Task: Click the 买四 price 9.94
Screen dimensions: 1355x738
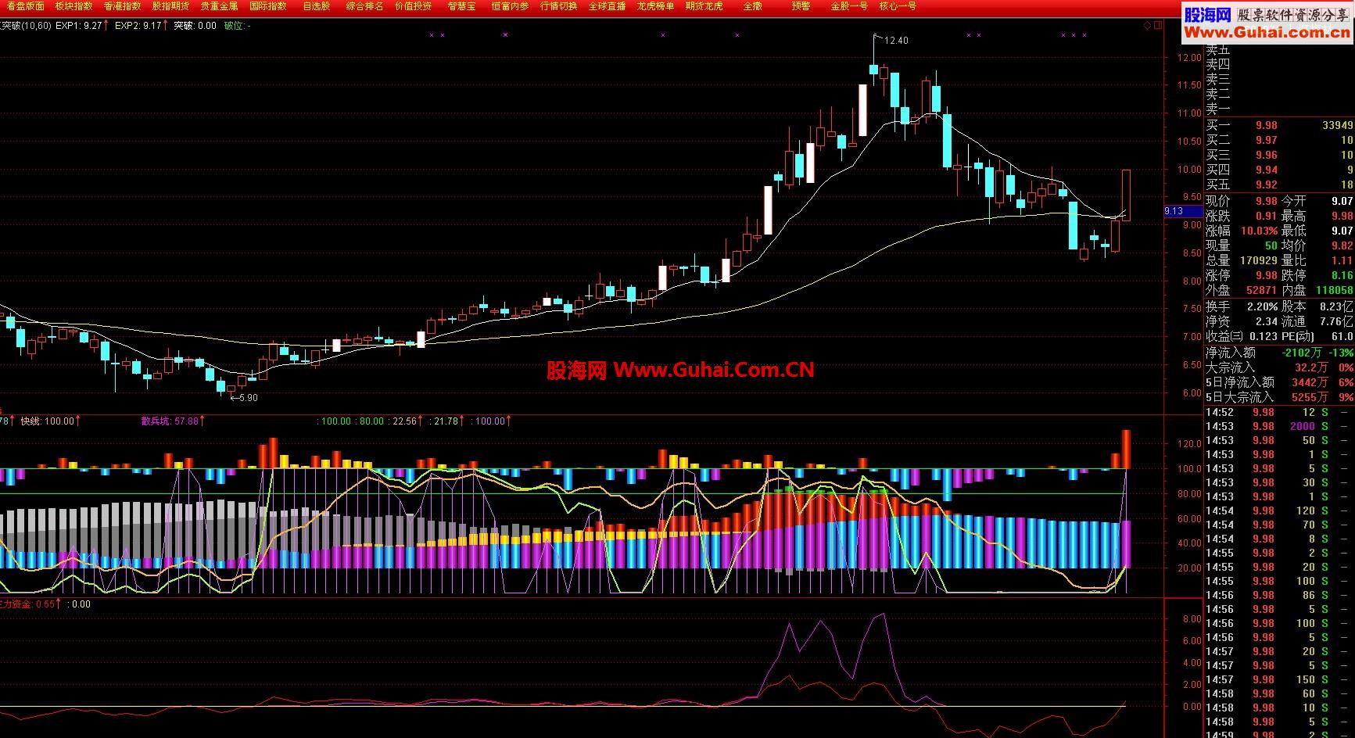Action: [1267, 170]
